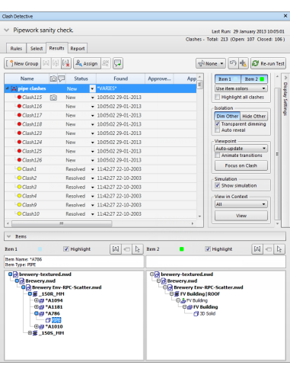Switch to the Rules tab
Viewport: 290px width, 375px height.
[16, 48]
